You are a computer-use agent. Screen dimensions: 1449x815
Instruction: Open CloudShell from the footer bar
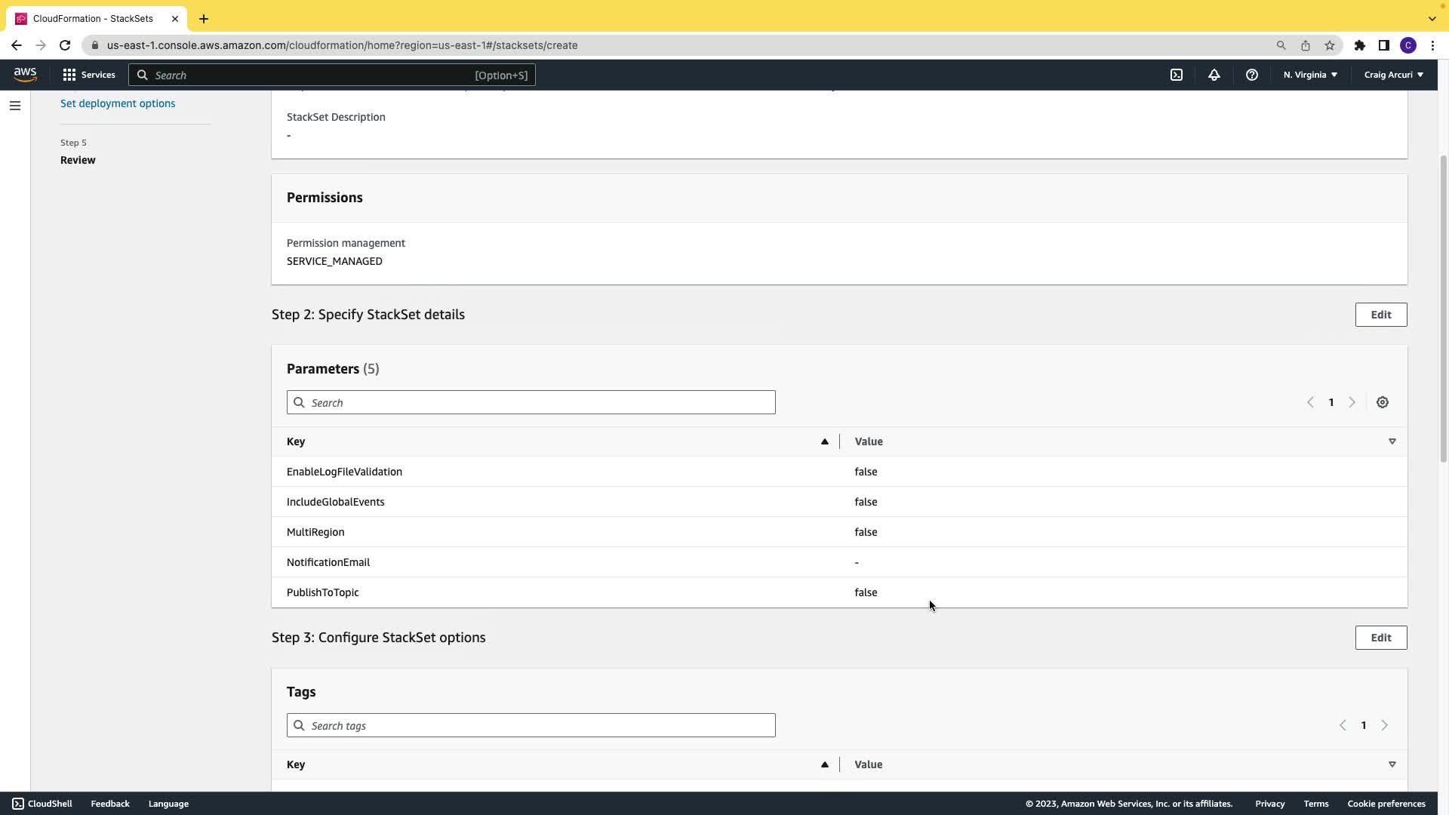click(42, 804)
